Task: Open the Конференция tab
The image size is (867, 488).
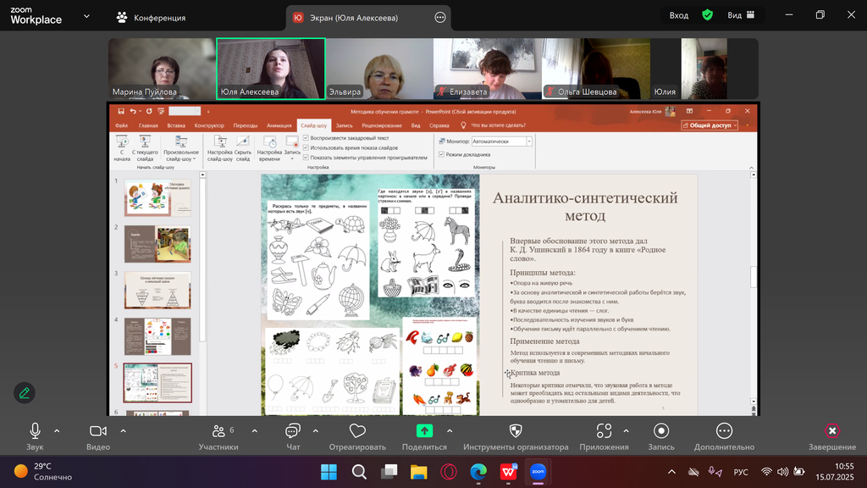Action: [x=151, y=17]
